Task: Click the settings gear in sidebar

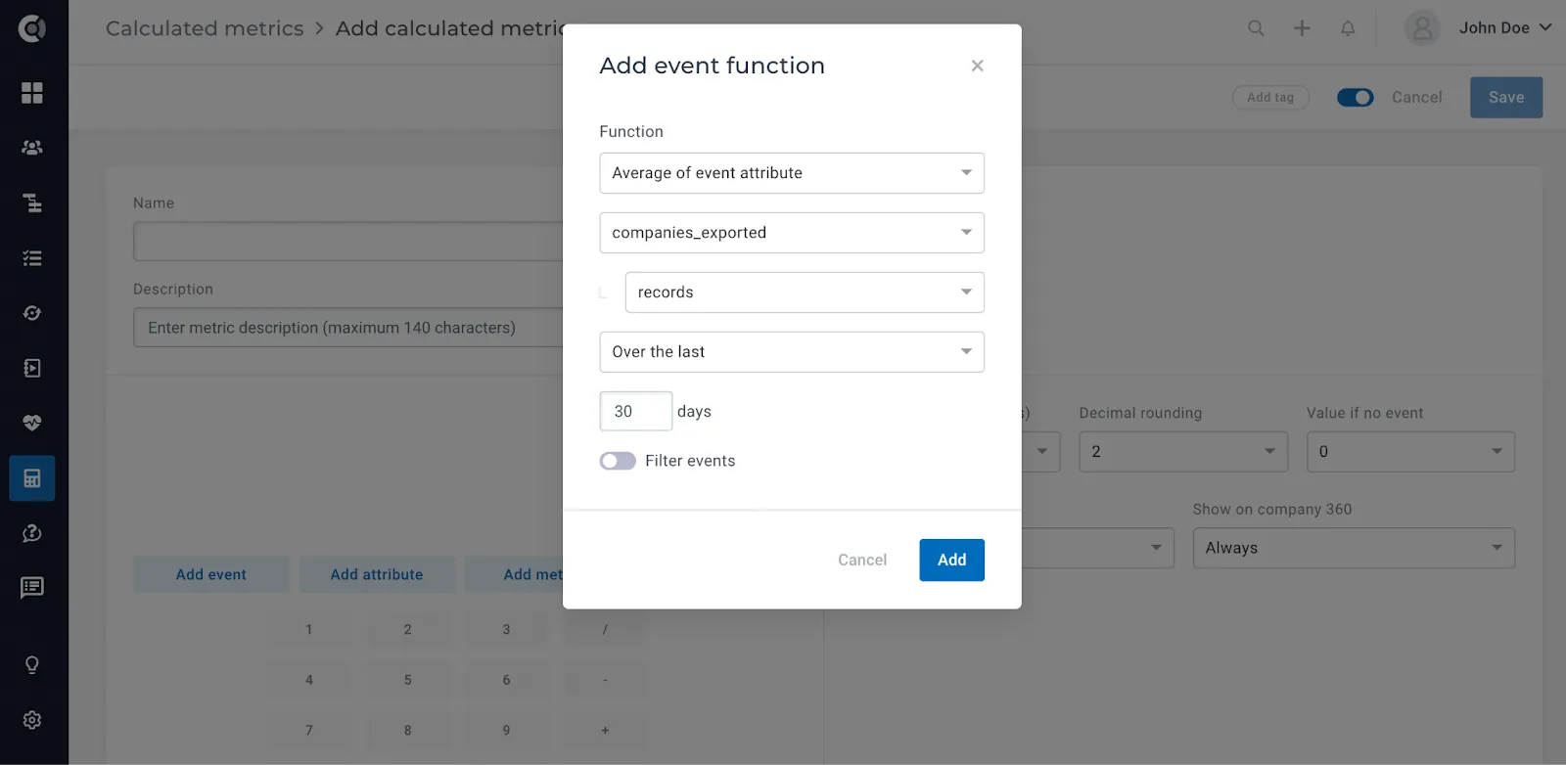Action: click(32, 720)
